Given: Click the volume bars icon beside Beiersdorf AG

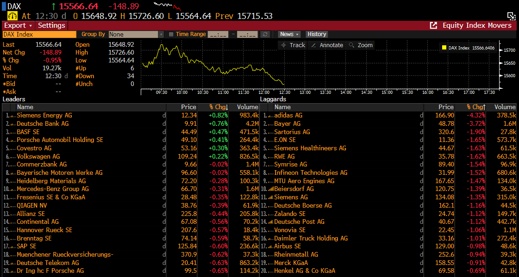Looking at the screenshot, I should tap(270, 189).
